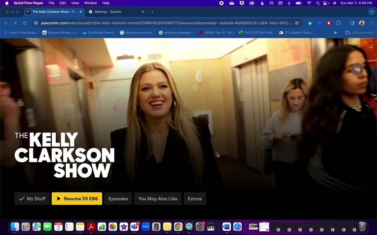Close the Settings - System tab

(143, 12)
